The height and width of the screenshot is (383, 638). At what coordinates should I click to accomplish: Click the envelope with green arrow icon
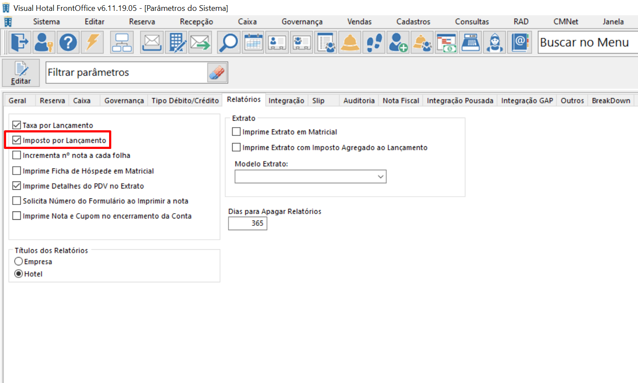(x=200, y=43)
